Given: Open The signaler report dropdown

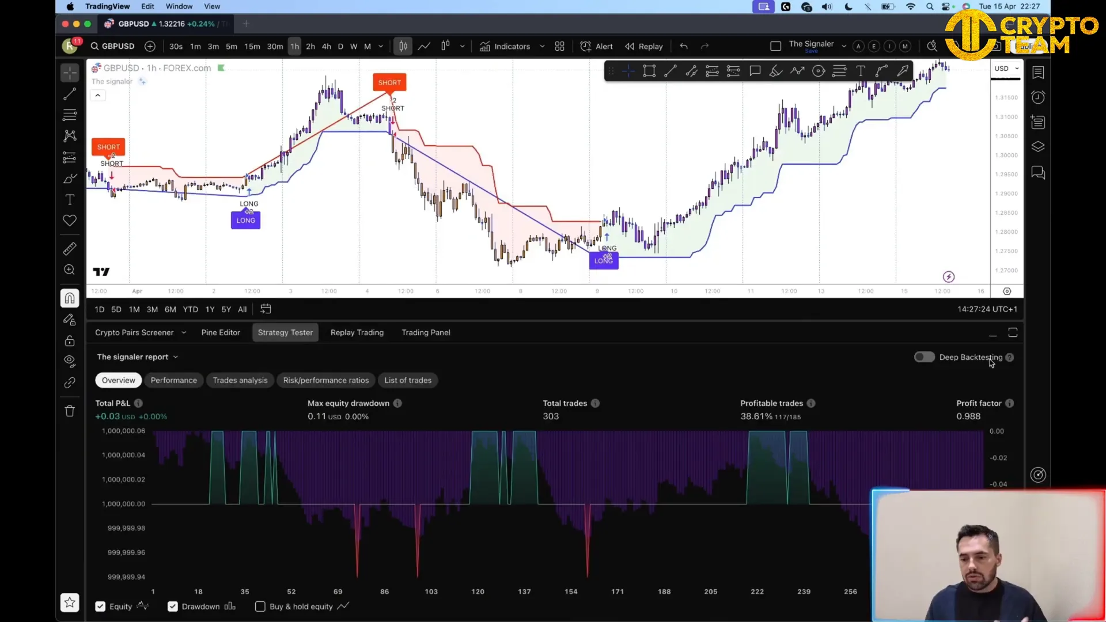Looking at the screenshot, I should 138,357.
